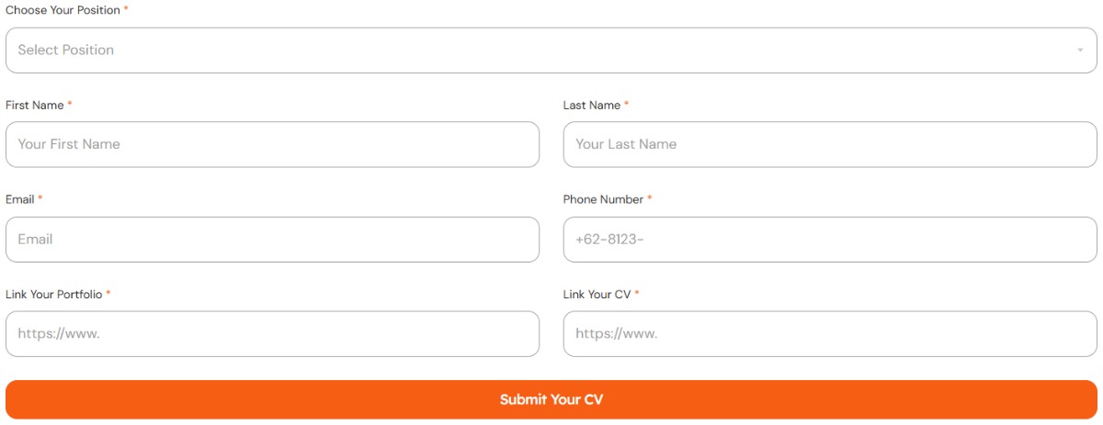This screenshot has height=425, width=1103.
Task: Click the red asterisk beside Last Name
Action: 627,105
